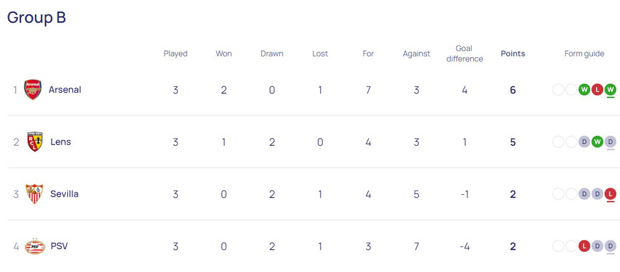Open the Arsenal team name link
The image size is (620, 272).
click(x=65, y=89)
